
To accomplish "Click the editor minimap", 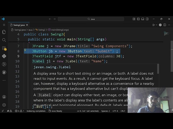I will [166, 33].
